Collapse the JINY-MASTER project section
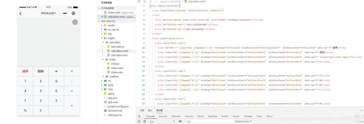 point(99,21)
